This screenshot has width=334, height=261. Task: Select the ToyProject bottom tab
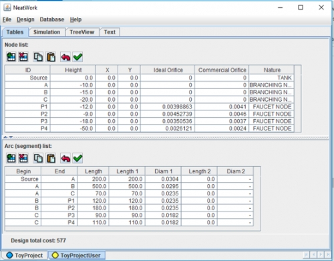click(x=25, y=256)
